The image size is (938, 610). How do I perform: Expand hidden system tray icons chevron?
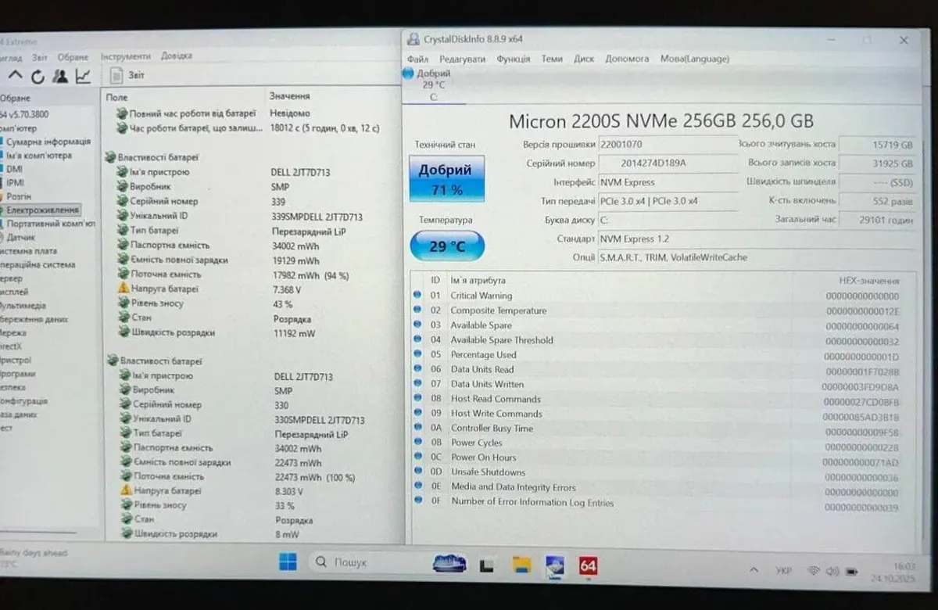pyautogui.click(x=754, y=570)
